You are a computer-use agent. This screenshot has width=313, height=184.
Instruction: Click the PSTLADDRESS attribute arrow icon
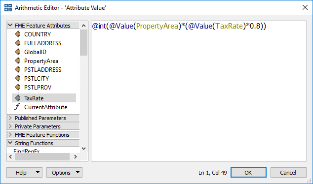18,70
